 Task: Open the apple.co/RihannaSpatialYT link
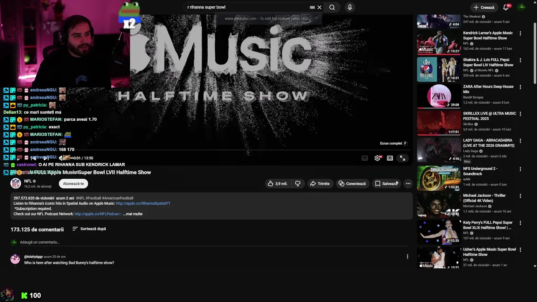tap(143, 203)
